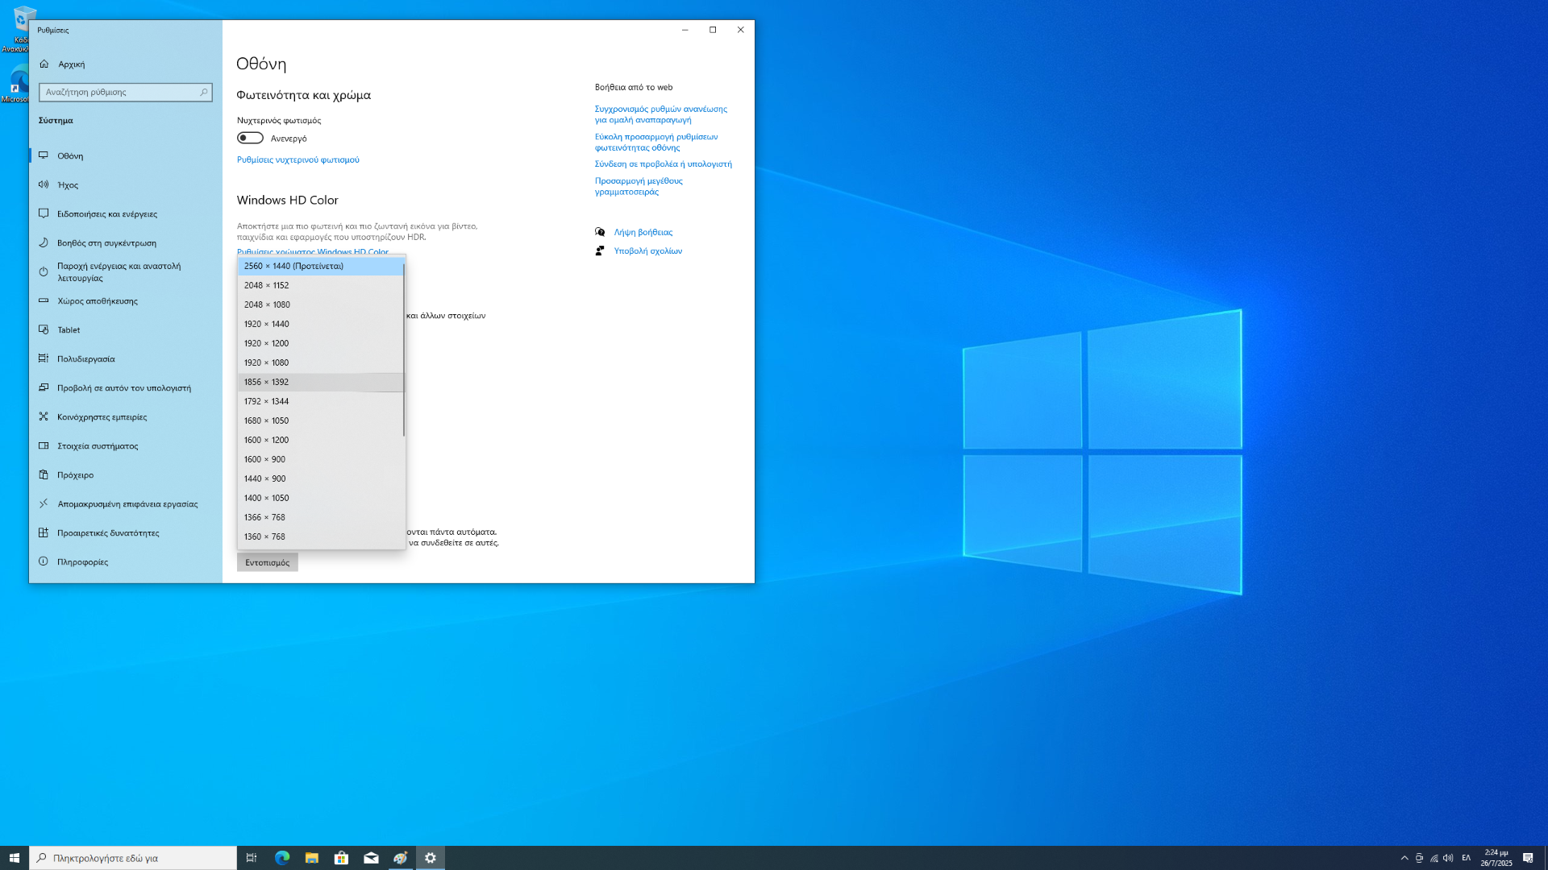Choose 1600 × 1200 from the list
Image resolution: width=1548 pixels, height=870 pixels.
320,441
